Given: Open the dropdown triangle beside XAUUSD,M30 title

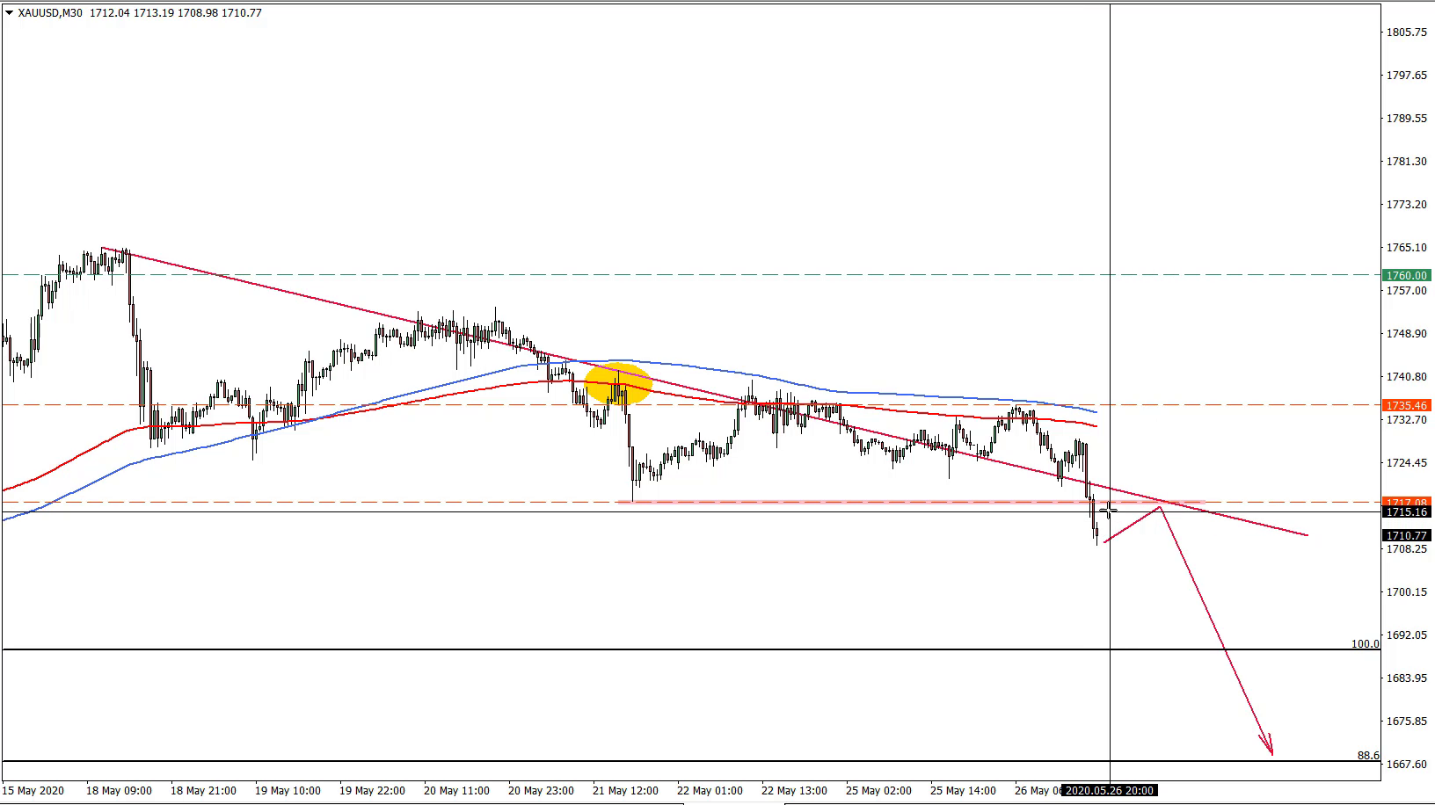Looking at the screenshot, I should (9, 13).
